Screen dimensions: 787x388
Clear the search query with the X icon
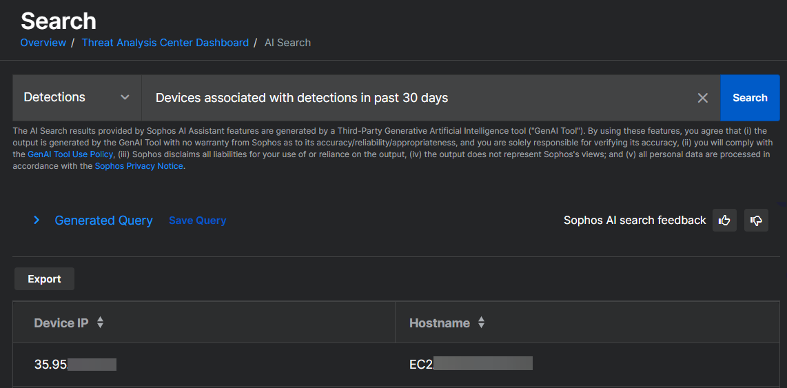point(702,98)
